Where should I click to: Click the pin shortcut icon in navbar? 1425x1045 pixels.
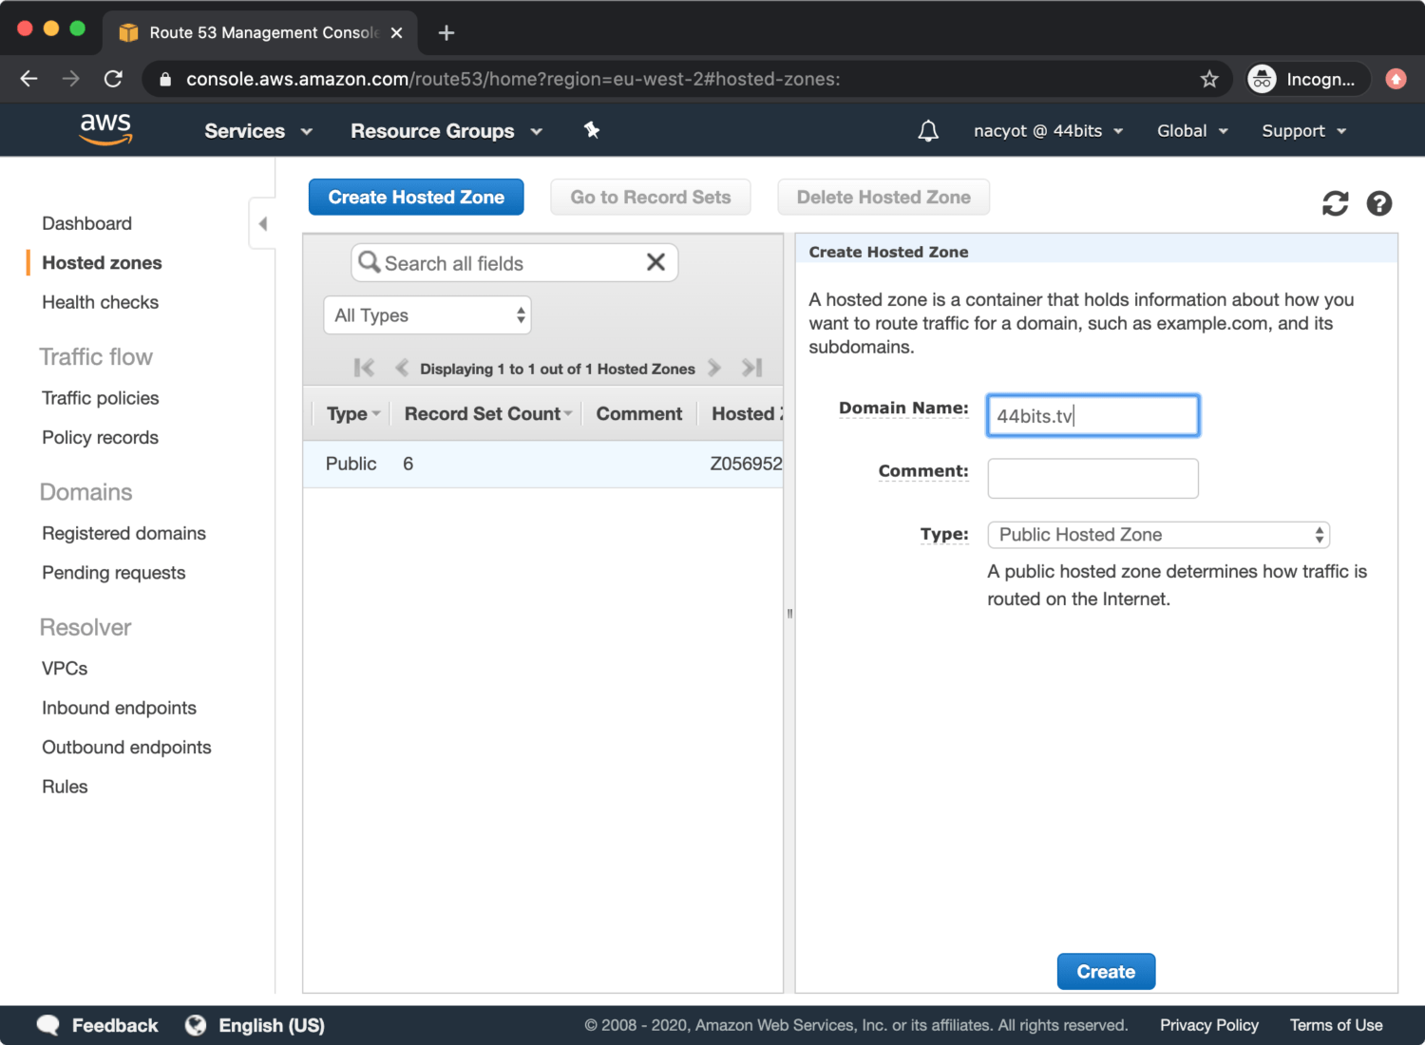tap(592, 130)
